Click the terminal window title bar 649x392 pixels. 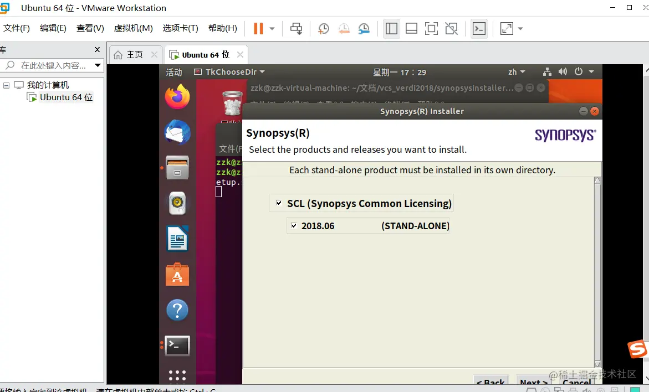tap(381, 87)
